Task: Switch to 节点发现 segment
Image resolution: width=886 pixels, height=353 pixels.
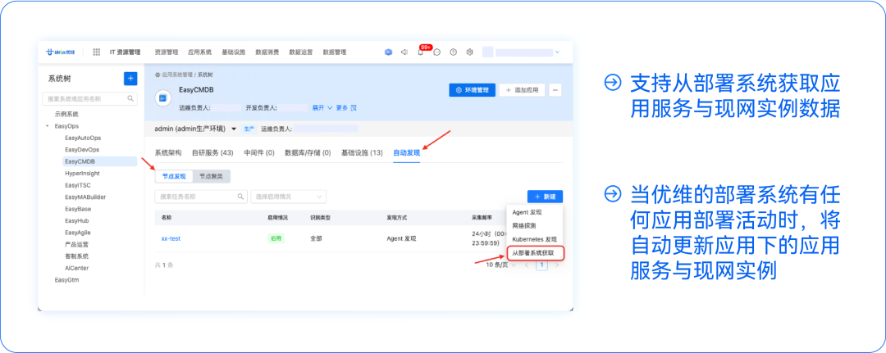Action: [x=174, y=177]
